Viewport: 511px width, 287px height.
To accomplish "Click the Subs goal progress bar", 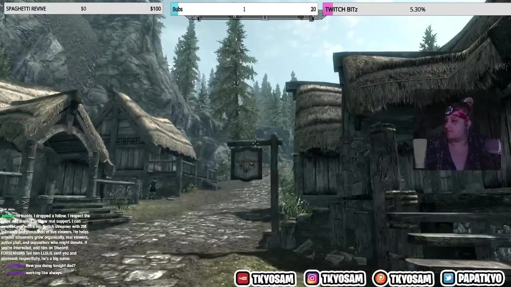I will click(x=244, y=9).
